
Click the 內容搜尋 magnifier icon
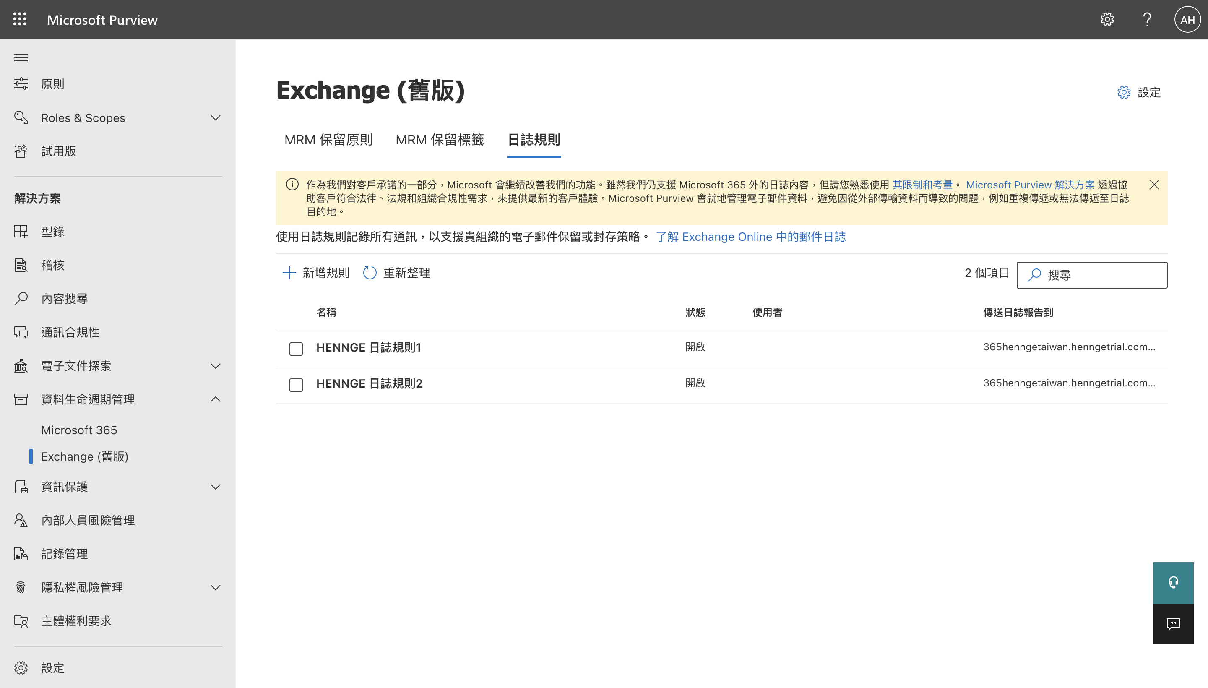21,298
